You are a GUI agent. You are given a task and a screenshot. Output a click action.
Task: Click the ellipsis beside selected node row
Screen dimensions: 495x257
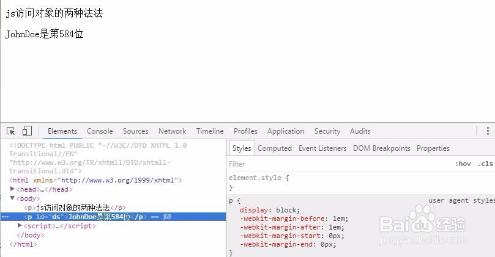pos(5,217)
